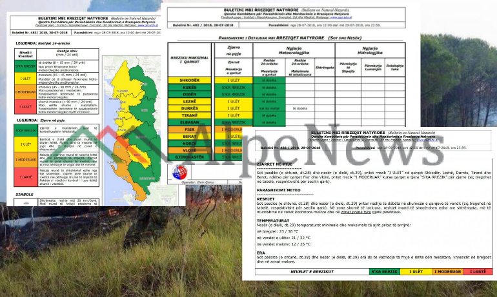The height and width of the screenshot is (297, 497).
Task: Select the SHKODËR row name cell
Action: click(190, 81)
